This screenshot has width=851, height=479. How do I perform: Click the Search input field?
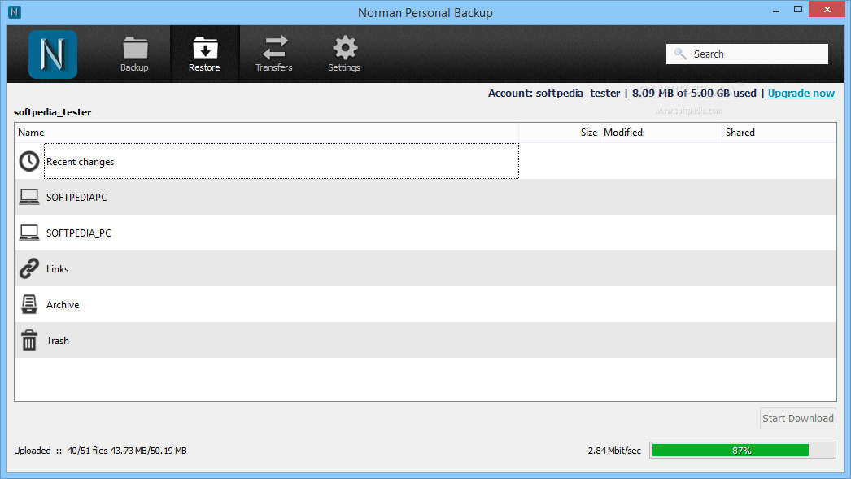[x=747, y=54]
